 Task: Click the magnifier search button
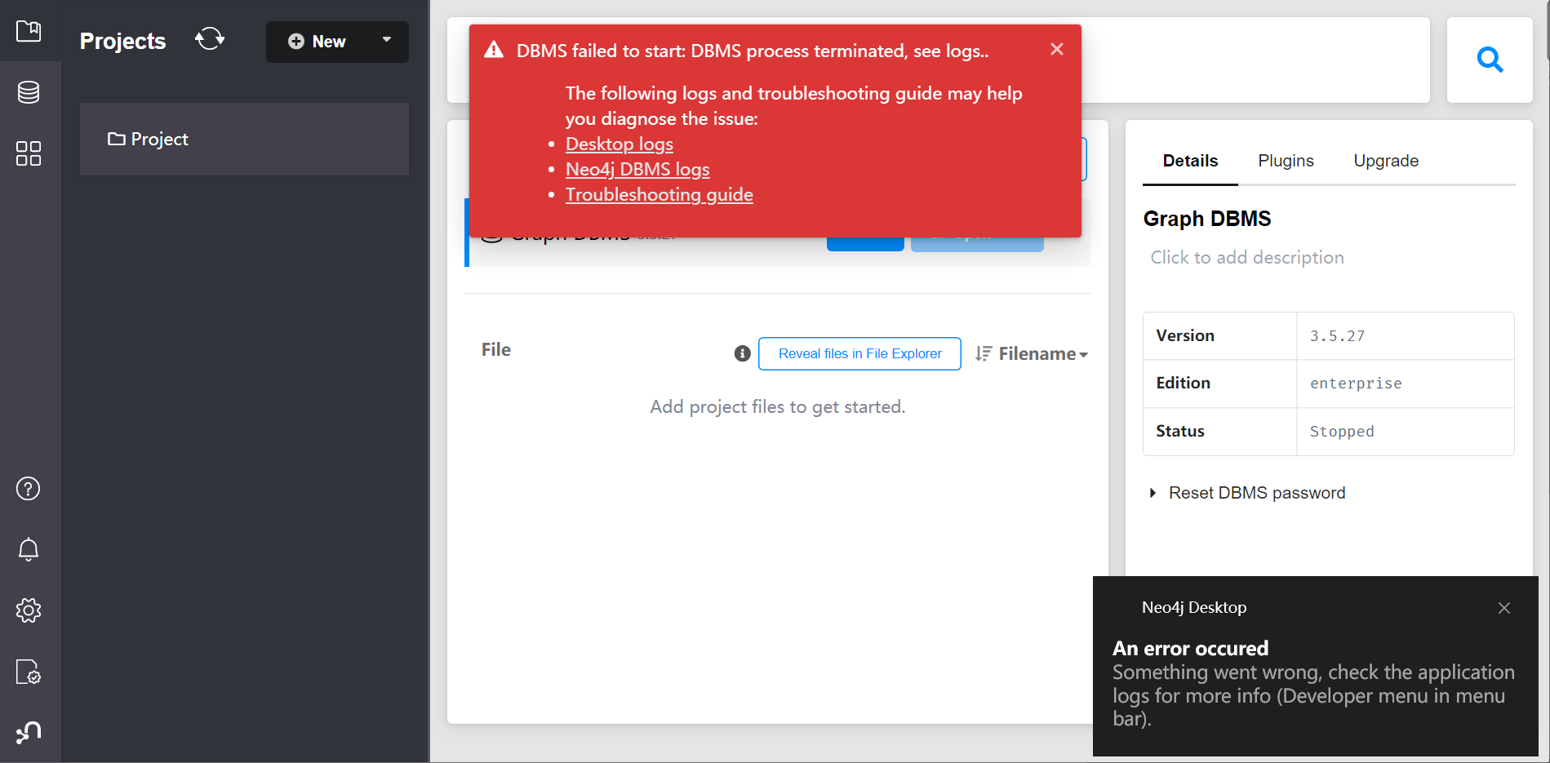(1490, 60)
